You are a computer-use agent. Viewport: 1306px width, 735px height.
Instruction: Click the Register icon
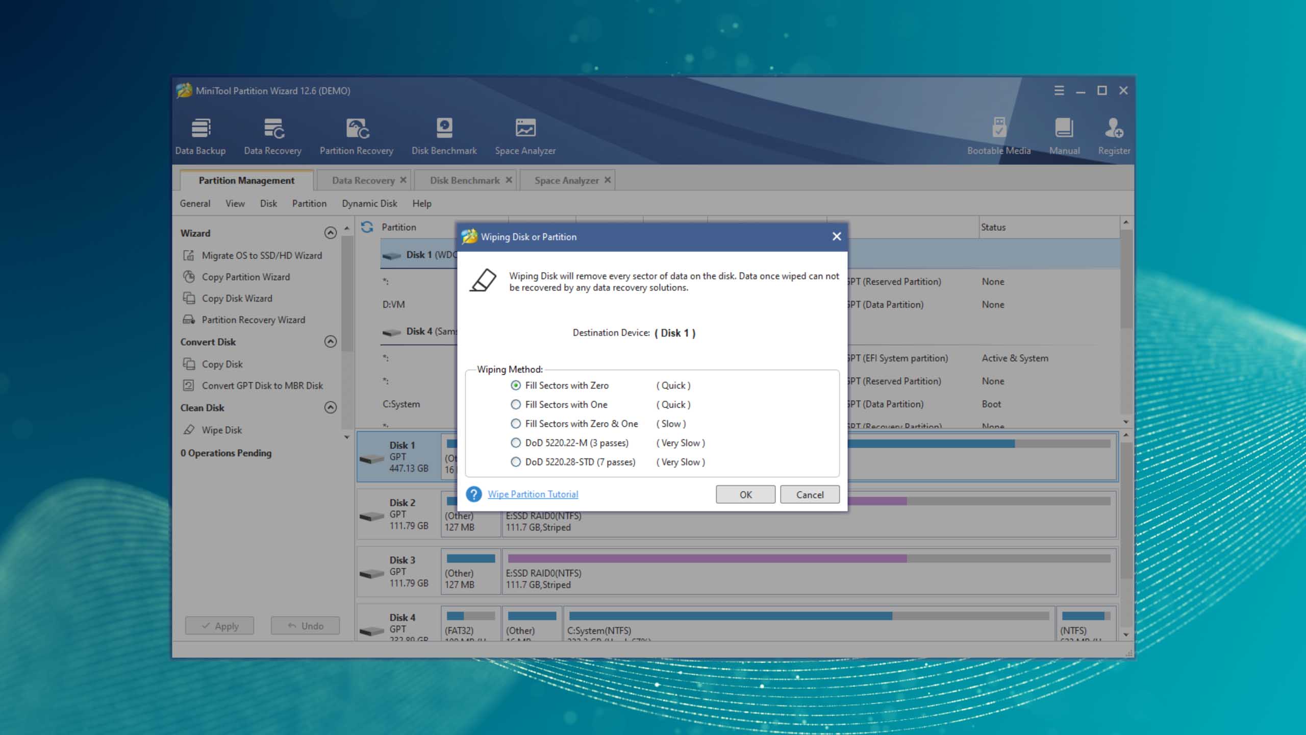pos(1114,136)
